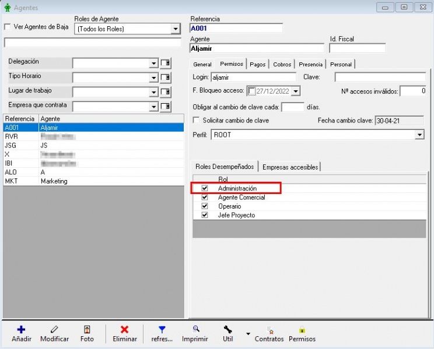Click the Añadir plus icon
434x349 pixels.
(x=21, y=330)
